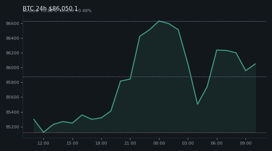Select the 21:00 x-axis tick label
Image resolution: width=272 pixels, height=151 pixels.
tap(130, 143)
